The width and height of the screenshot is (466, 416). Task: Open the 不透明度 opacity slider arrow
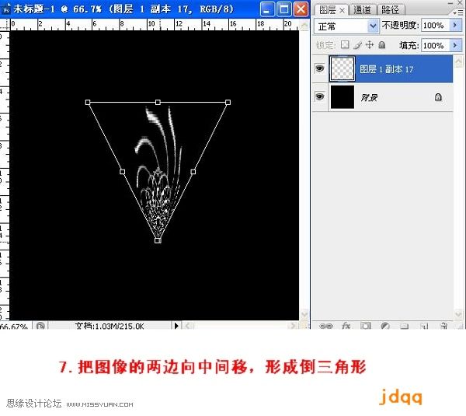(456, 26)
